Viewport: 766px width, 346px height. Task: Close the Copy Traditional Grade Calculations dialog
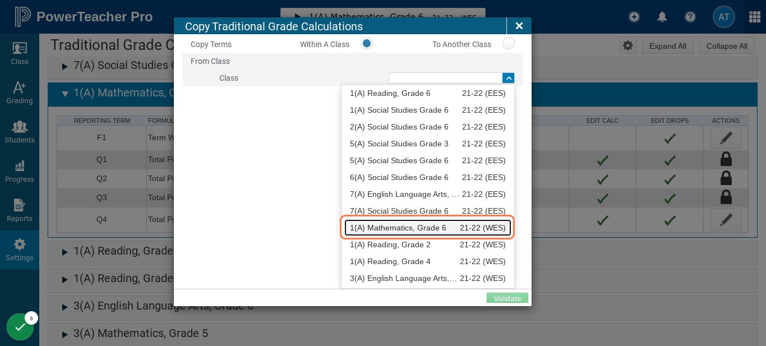[519, 26]
